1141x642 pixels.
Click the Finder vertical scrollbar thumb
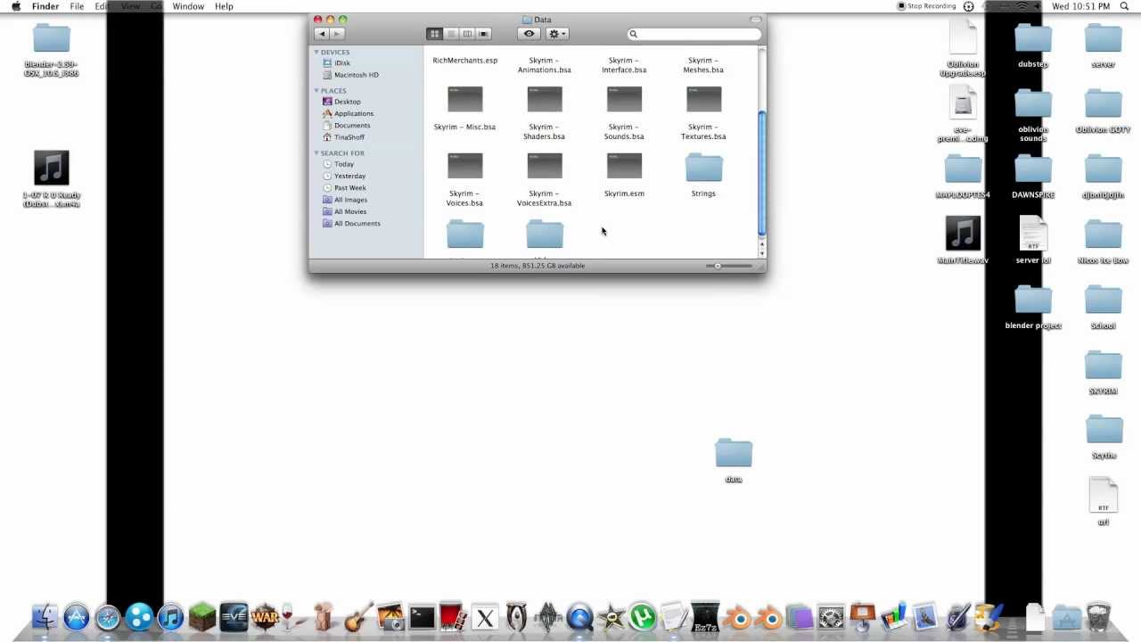761,174
